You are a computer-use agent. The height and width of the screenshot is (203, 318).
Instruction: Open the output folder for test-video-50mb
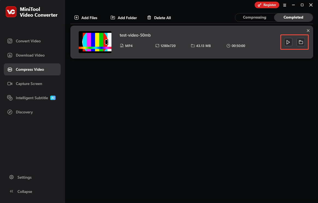pyautogui.click(x=301, y=42)
